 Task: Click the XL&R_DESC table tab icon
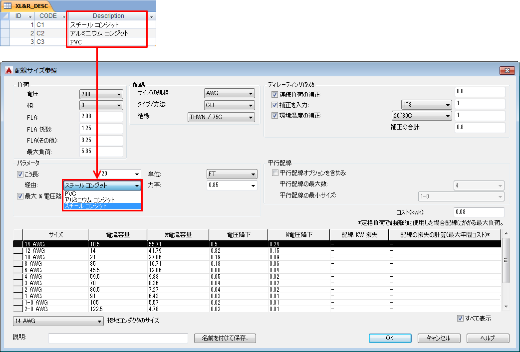point(7,5)
